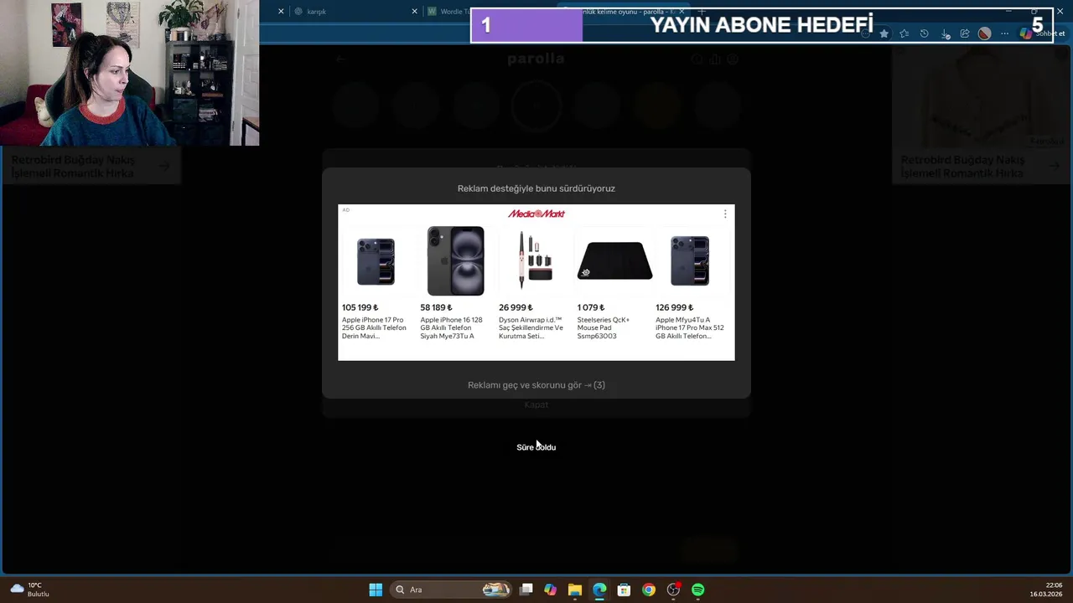Open the iPhone 16 128 GB product image
Image resolution: width=1073 pixels, height=603 pixels.
pyautogui.click(x=455, y=260)
